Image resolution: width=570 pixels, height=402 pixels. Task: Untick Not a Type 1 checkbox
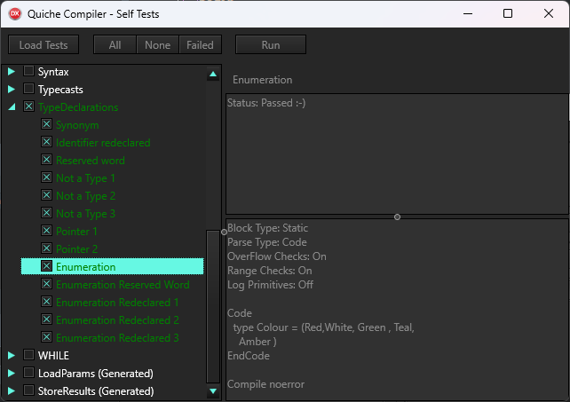[46, 177]
